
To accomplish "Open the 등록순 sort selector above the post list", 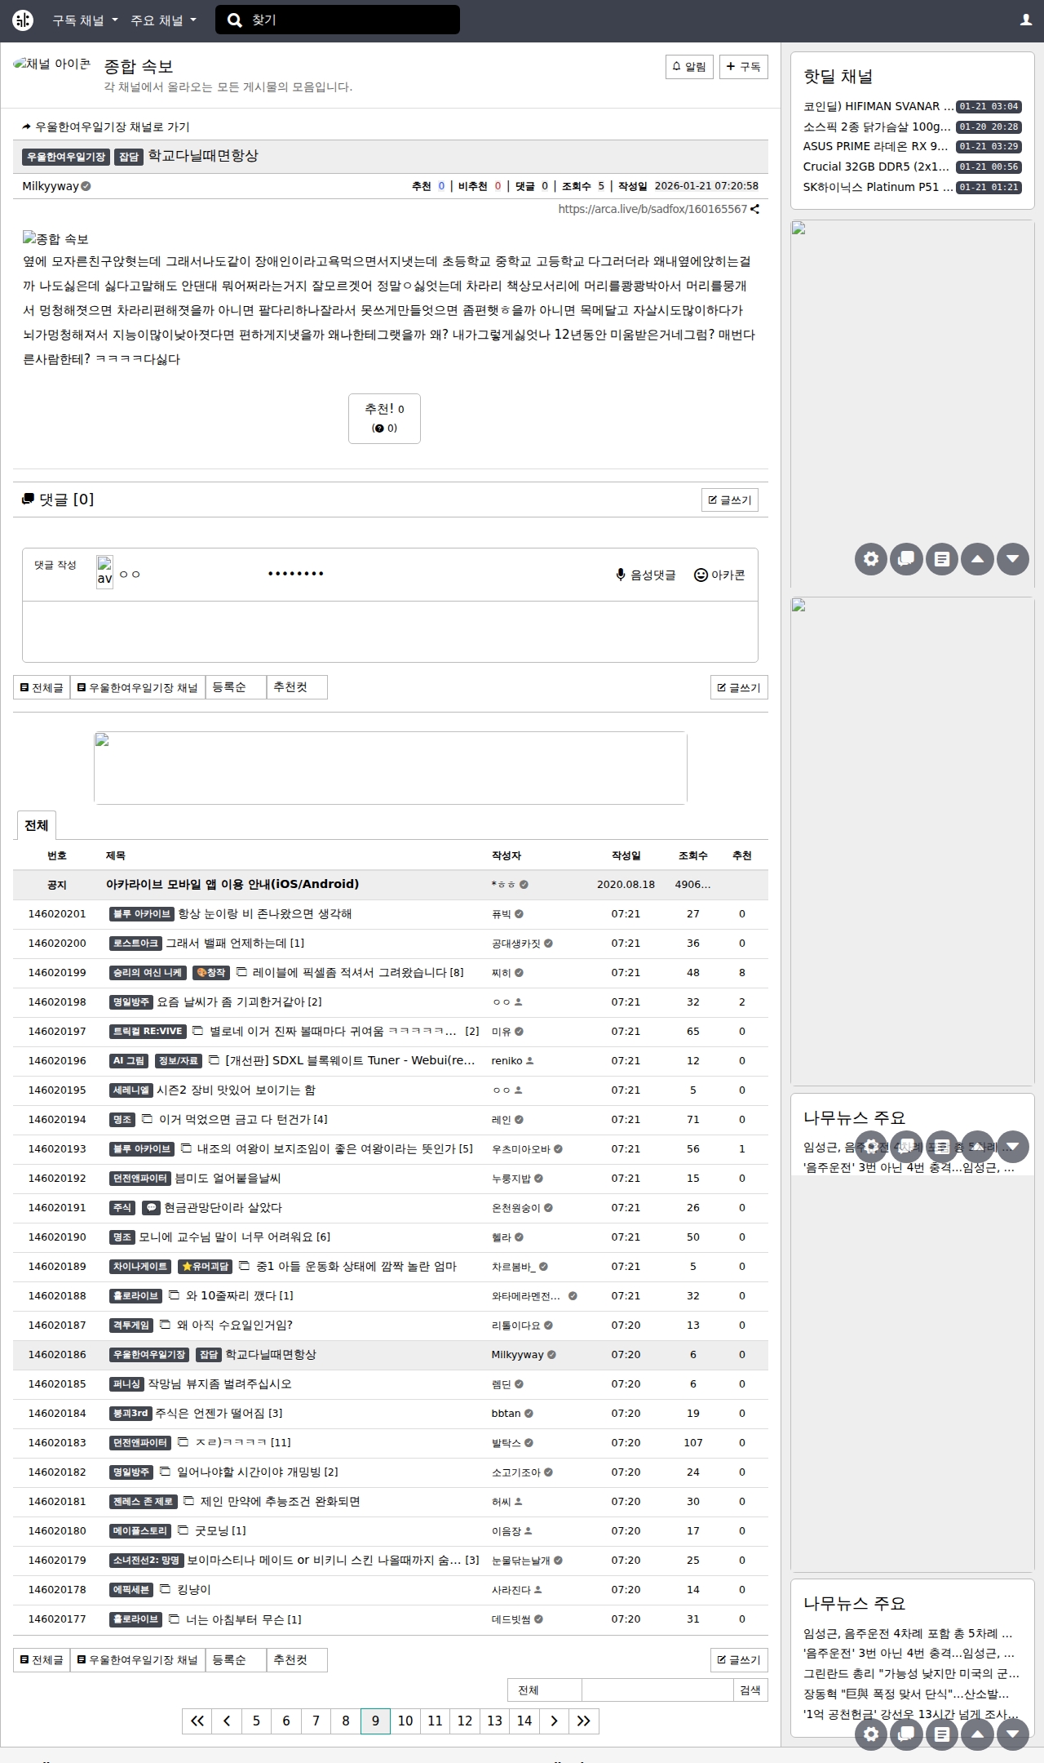I will tap(236, 687).
